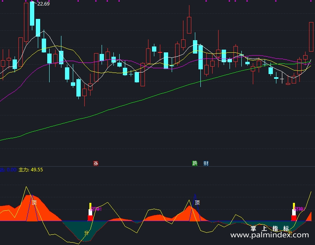The height and width of the screenshot is (245, 315).
Task: Select the red 涨 signal marker
Action: (96, 163)
